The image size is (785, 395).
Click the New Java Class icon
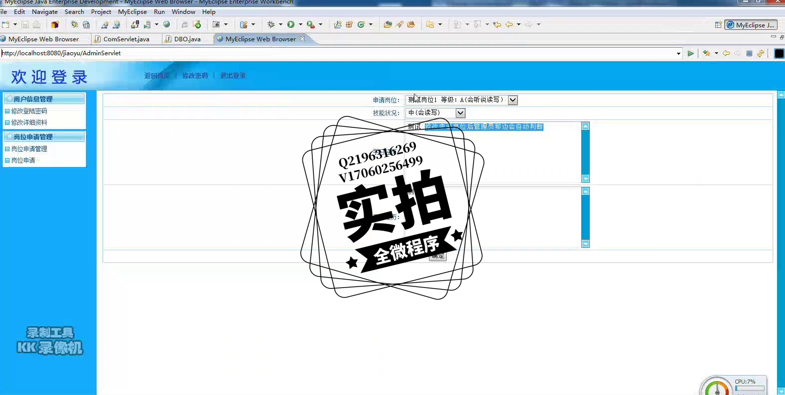point(361,24)
